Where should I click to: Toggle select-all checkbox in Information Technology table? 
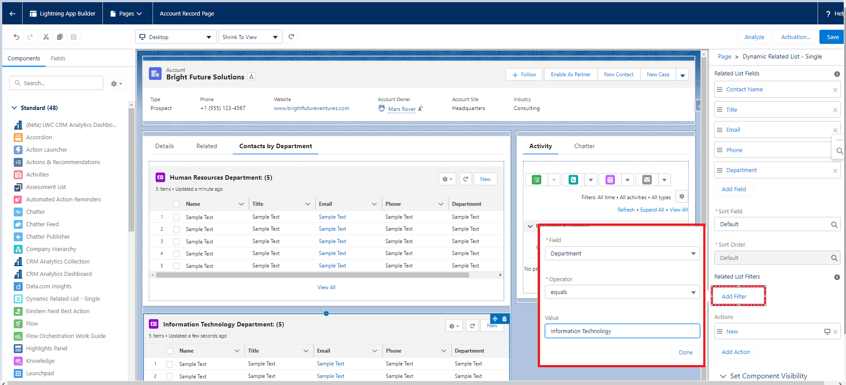pos(170,351)
